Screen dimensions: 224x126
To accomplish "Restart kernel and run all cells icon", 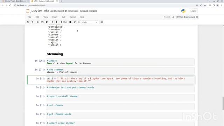I will pos(79,22).
